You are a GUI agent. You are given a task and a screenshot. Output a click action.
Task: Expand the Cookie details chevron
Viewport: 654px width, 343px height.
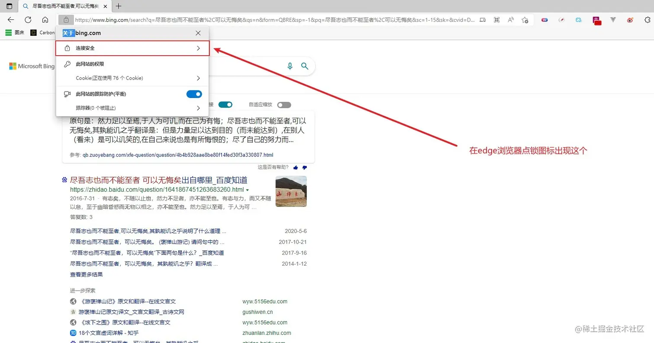(x=198, y=79)
